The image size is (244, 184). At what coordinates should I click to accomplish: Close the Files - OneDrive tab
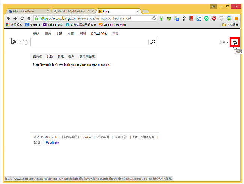click(x=48, y=12)
